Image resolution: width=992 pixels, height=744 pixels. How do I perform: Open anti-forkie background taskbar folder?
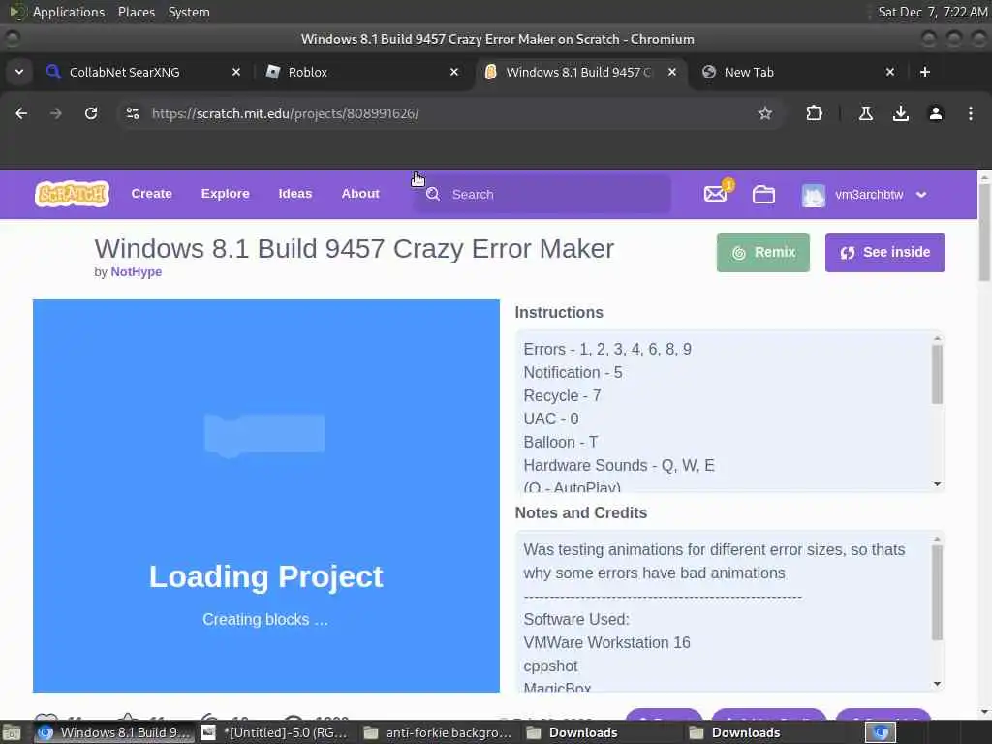pyautogui.click(x=438, y=732)
